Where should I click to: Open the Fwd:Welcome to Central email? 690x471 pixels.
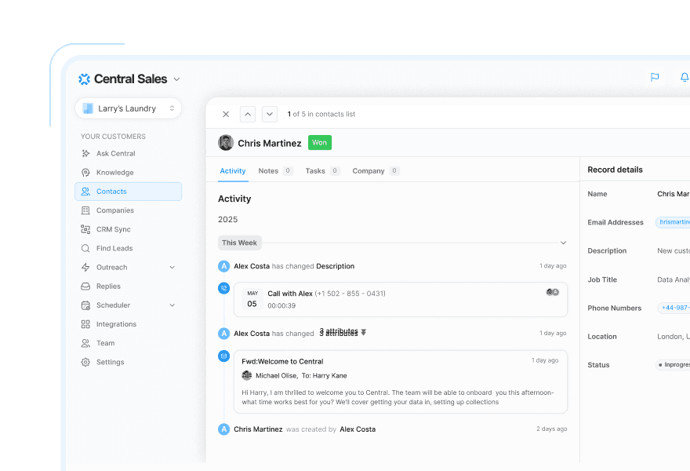[x=401, y=382]
